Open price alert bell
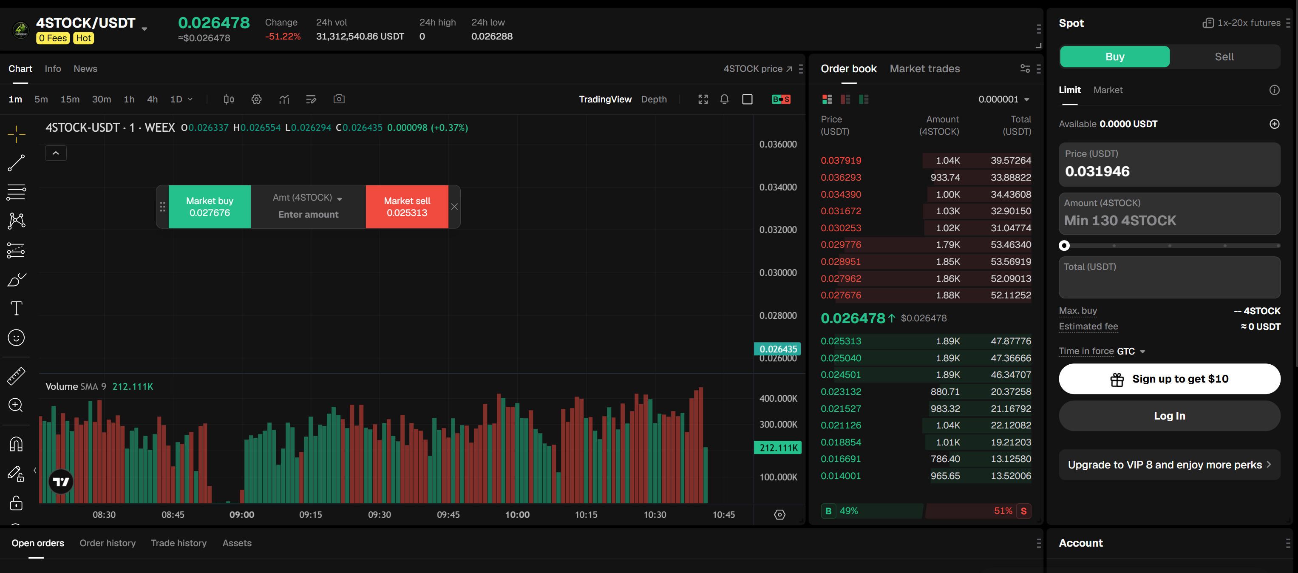 point(725,99)
